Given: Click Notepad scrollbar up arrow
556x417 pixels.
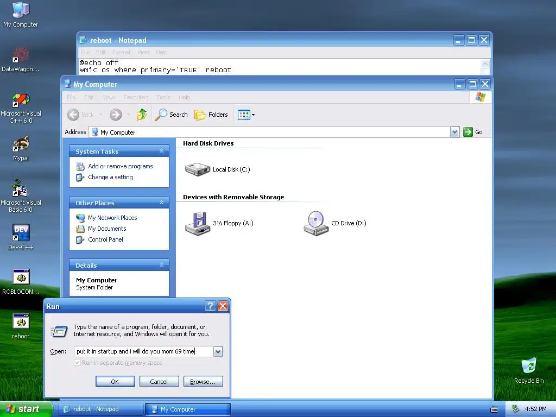Looking at the screenshot, I should [485, 64].
